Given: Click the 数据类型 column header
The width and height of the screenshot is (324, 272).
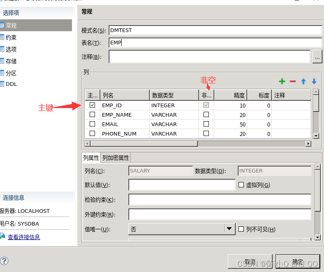Looking at the screenshot, I should tap(174, 95).
